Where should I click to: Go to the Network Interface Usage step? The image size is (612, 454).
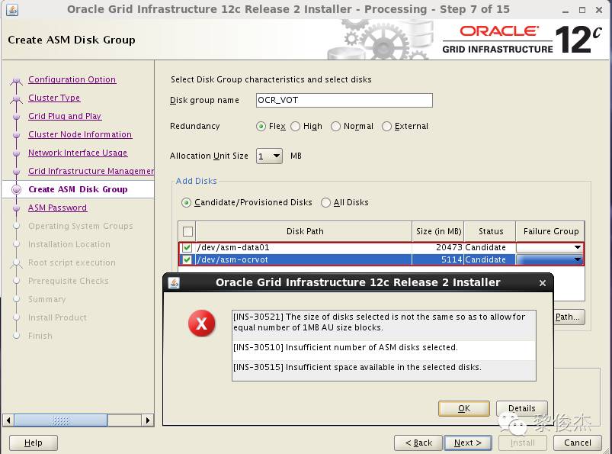[x=78, y=153]
